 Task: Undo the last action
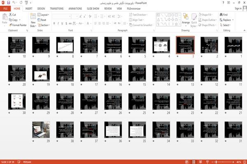(x=14, y=2)
